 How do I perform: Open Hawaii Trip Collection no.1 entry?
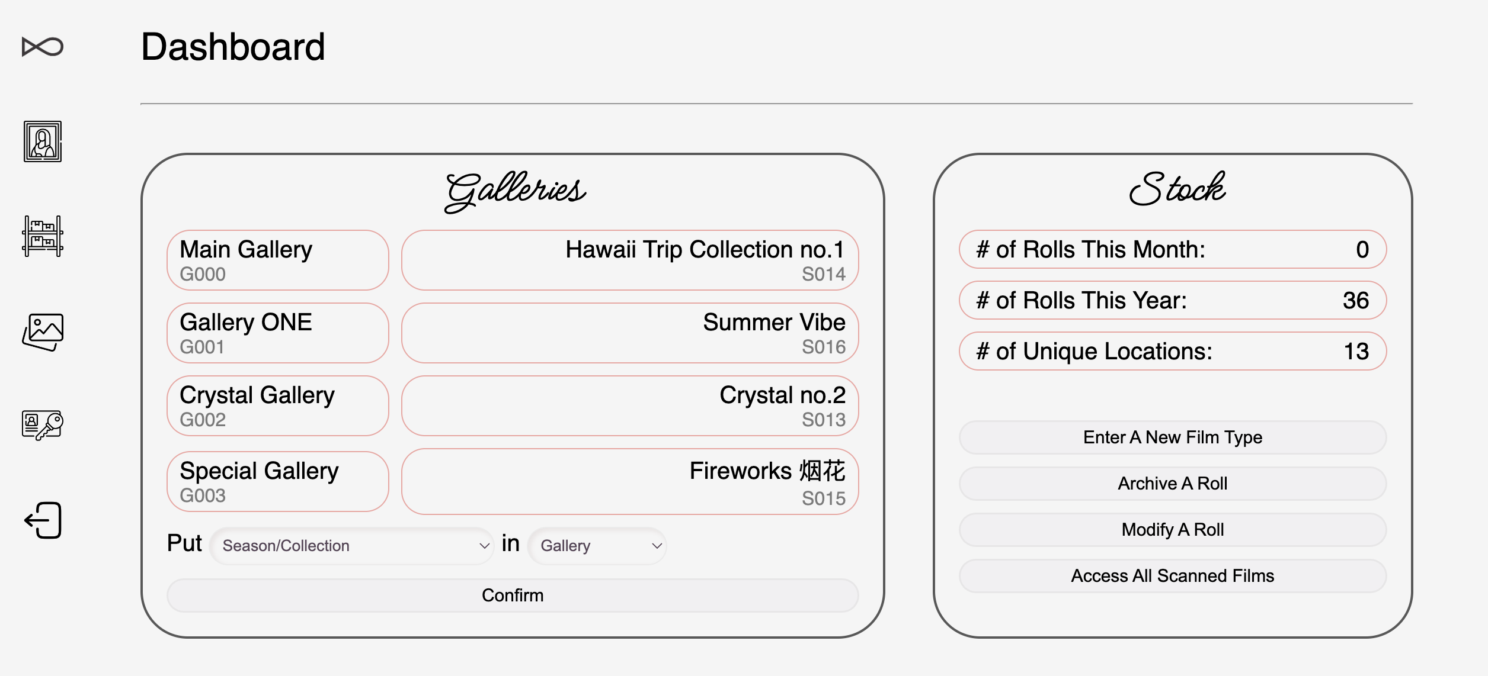click(630, 260)
